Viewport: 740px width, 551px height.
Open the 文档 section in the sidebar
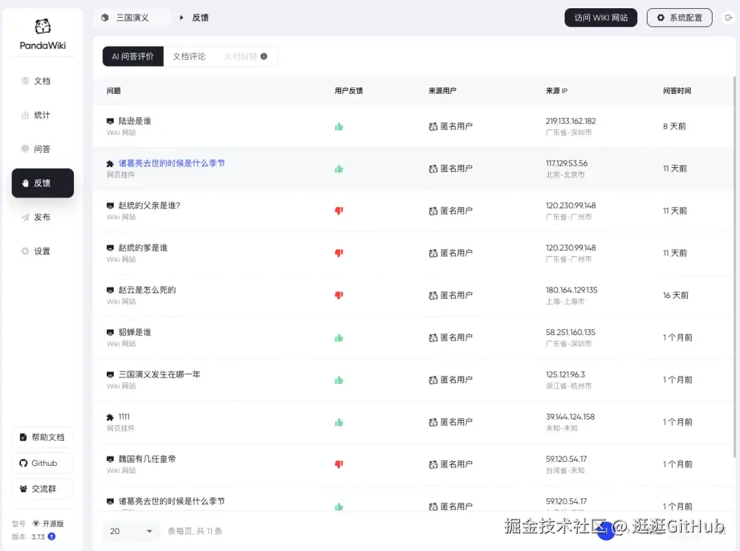point(40,81)
